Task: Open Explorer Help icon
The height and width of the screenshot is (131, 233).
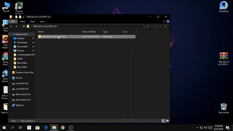Action: pyautogui.click(x=168, y=21)
